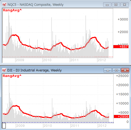Click the NQC5 - NASDAQ Composite, Weekly title
Viewport: 131px width, 130px height.
(35, 5)
